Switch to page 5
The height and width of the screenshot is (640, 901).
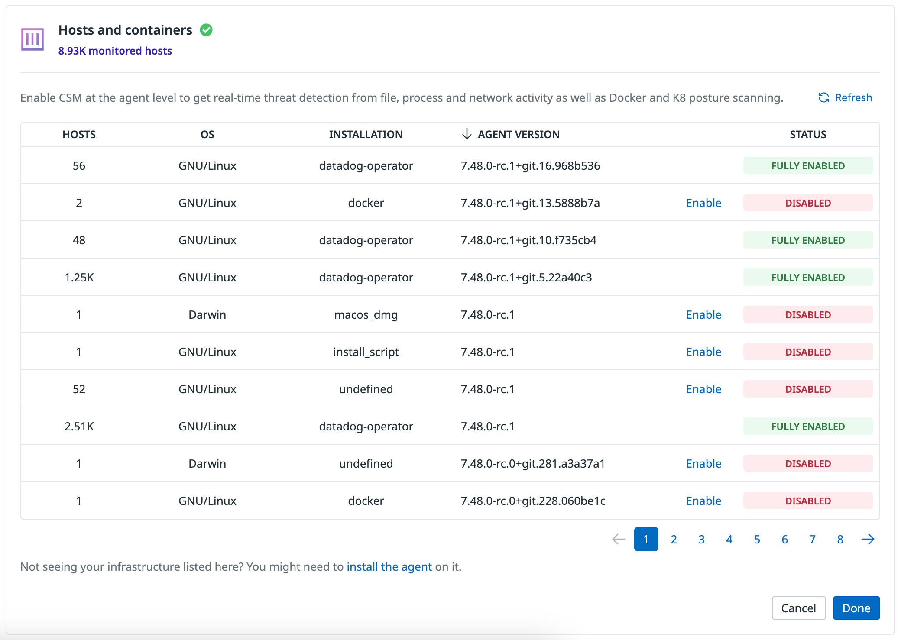[757, 539]
